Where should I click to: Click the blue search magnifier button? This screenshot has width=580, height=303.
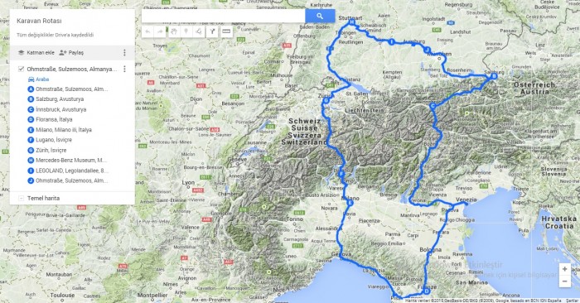coord(320,17)
